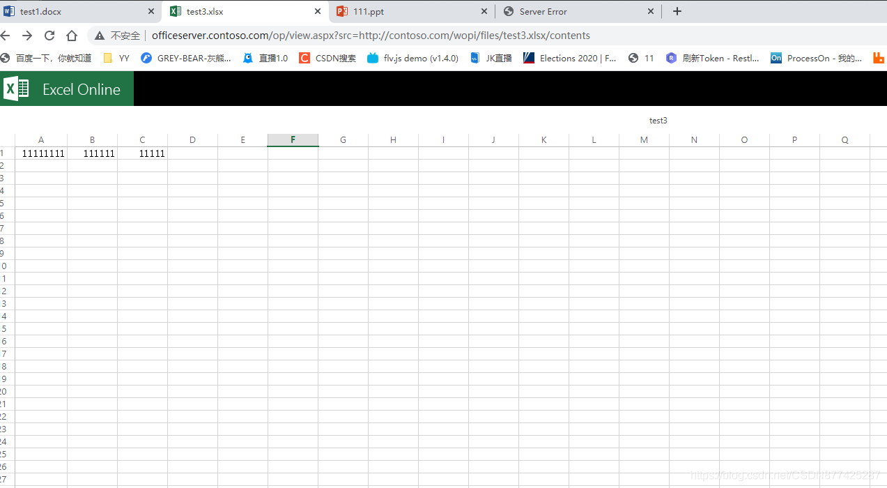Open the YY bookmarks folder
887x488 pixels.
coord(116,58)
